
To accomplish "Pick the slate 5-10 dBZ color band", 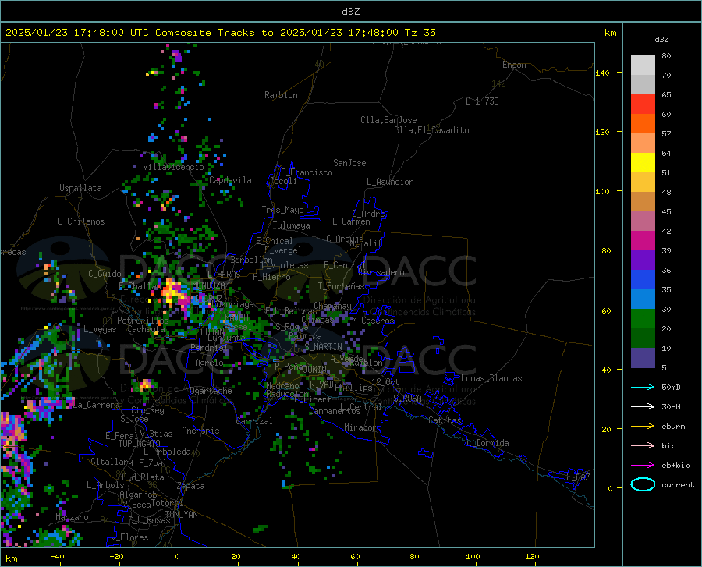I will [x=643, y=358].
